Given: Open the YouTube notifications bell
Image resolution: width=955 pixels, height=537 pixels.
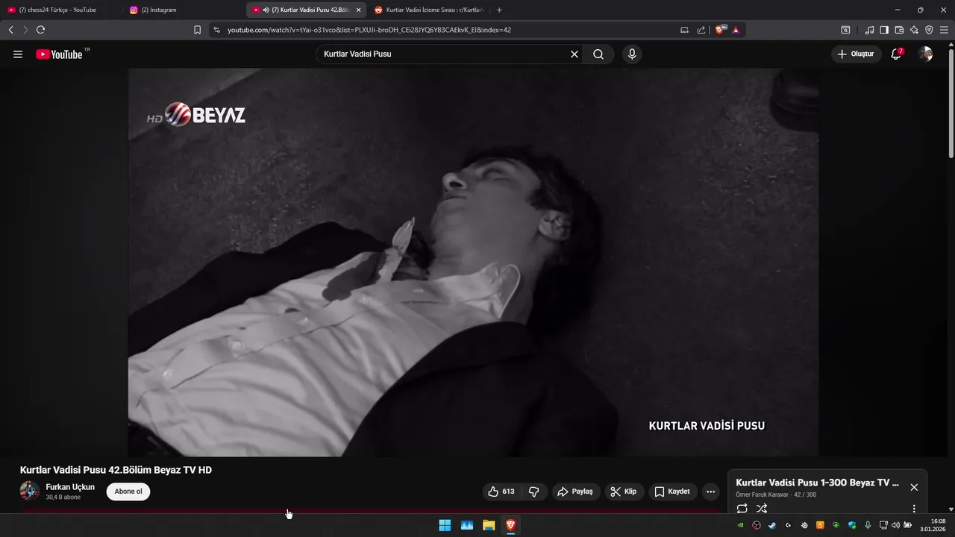Looking at the screenshot, I should coord(896,54).
